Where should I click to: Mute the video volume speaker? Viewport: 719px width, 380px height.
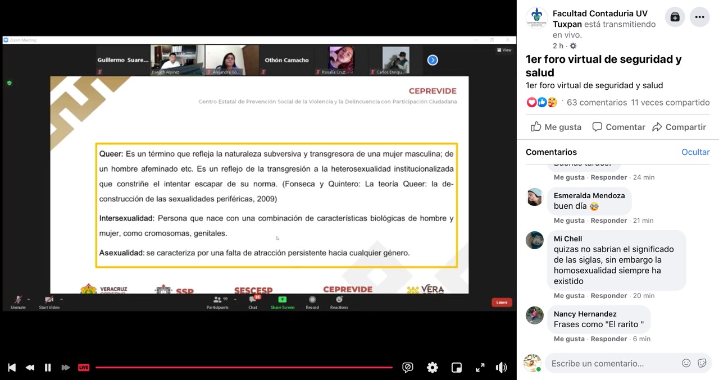coord(501,368)
